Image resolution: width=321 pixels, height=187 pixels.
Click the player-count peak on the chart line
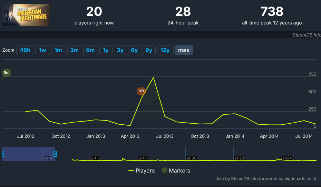153,77
